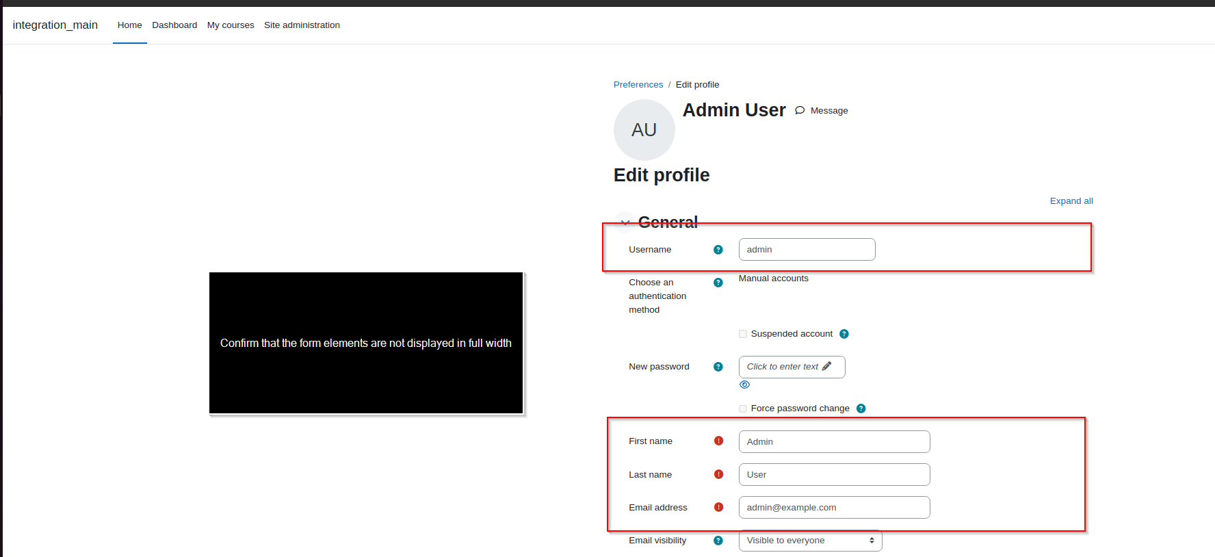Click the AU user avatar
Screen dimensions: 1215x557
pyautogui.click(x=644, y=130)
